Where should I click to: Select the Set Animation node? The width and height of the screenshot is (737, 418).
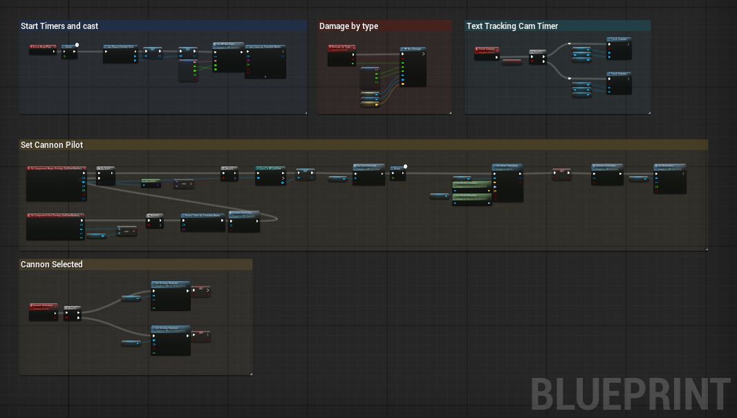670,179
